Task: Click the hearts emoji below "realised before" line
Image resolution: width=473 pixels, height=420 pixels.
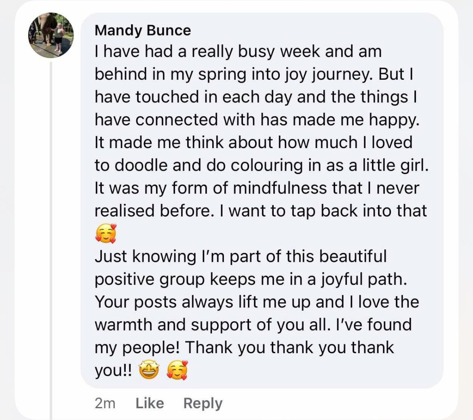Action: (106, 233)
